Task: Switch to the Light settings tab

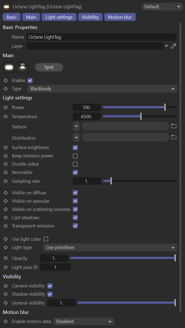Action: click(x=59, y=17)
